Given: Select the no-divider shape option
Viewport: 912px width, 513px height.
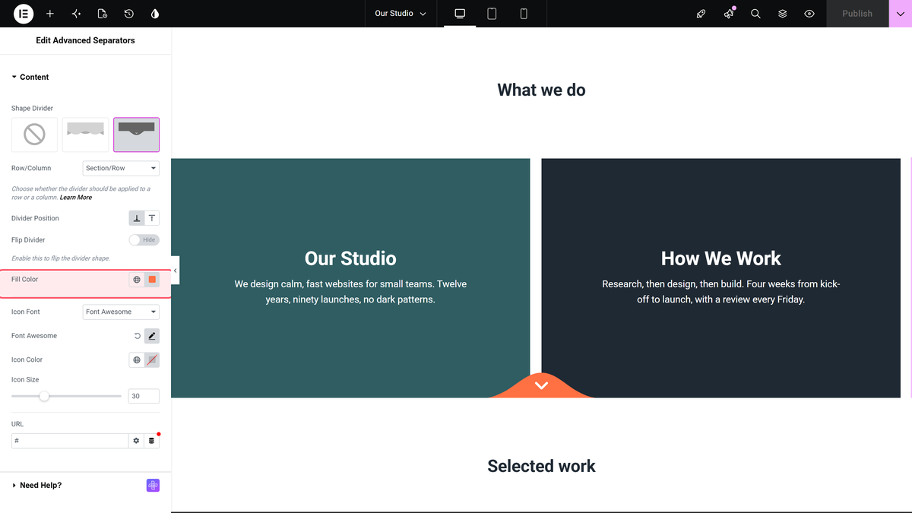Looking at the screenshot, I should coord(34,135).
